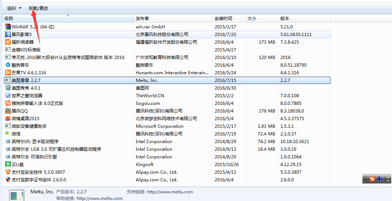Click the Sogou S icon in language bar

(x=373, y=179)
